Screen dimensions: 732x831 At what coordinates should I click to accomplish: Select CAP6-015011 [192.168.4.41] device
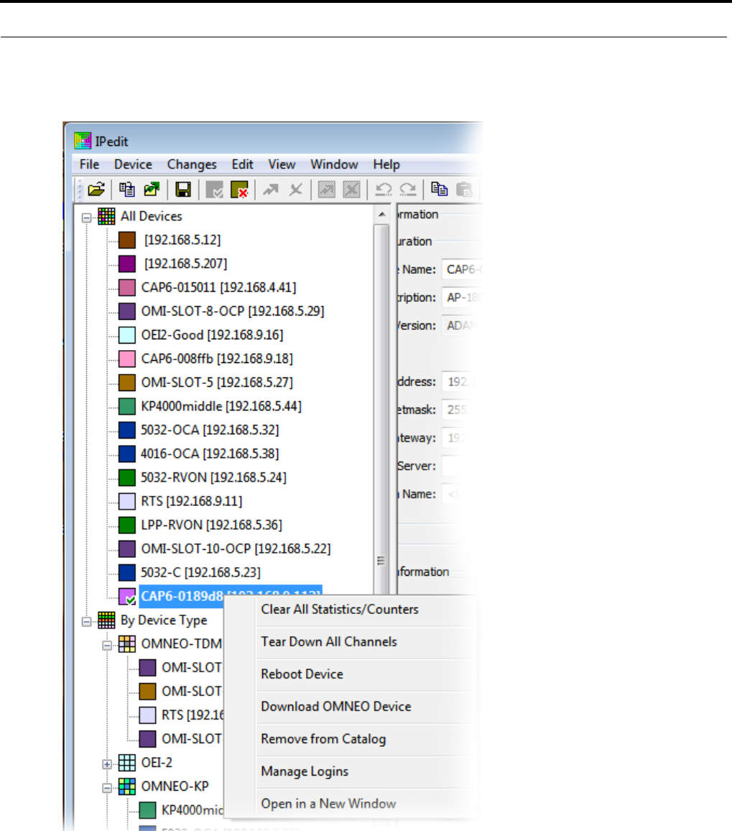(219, 288)
